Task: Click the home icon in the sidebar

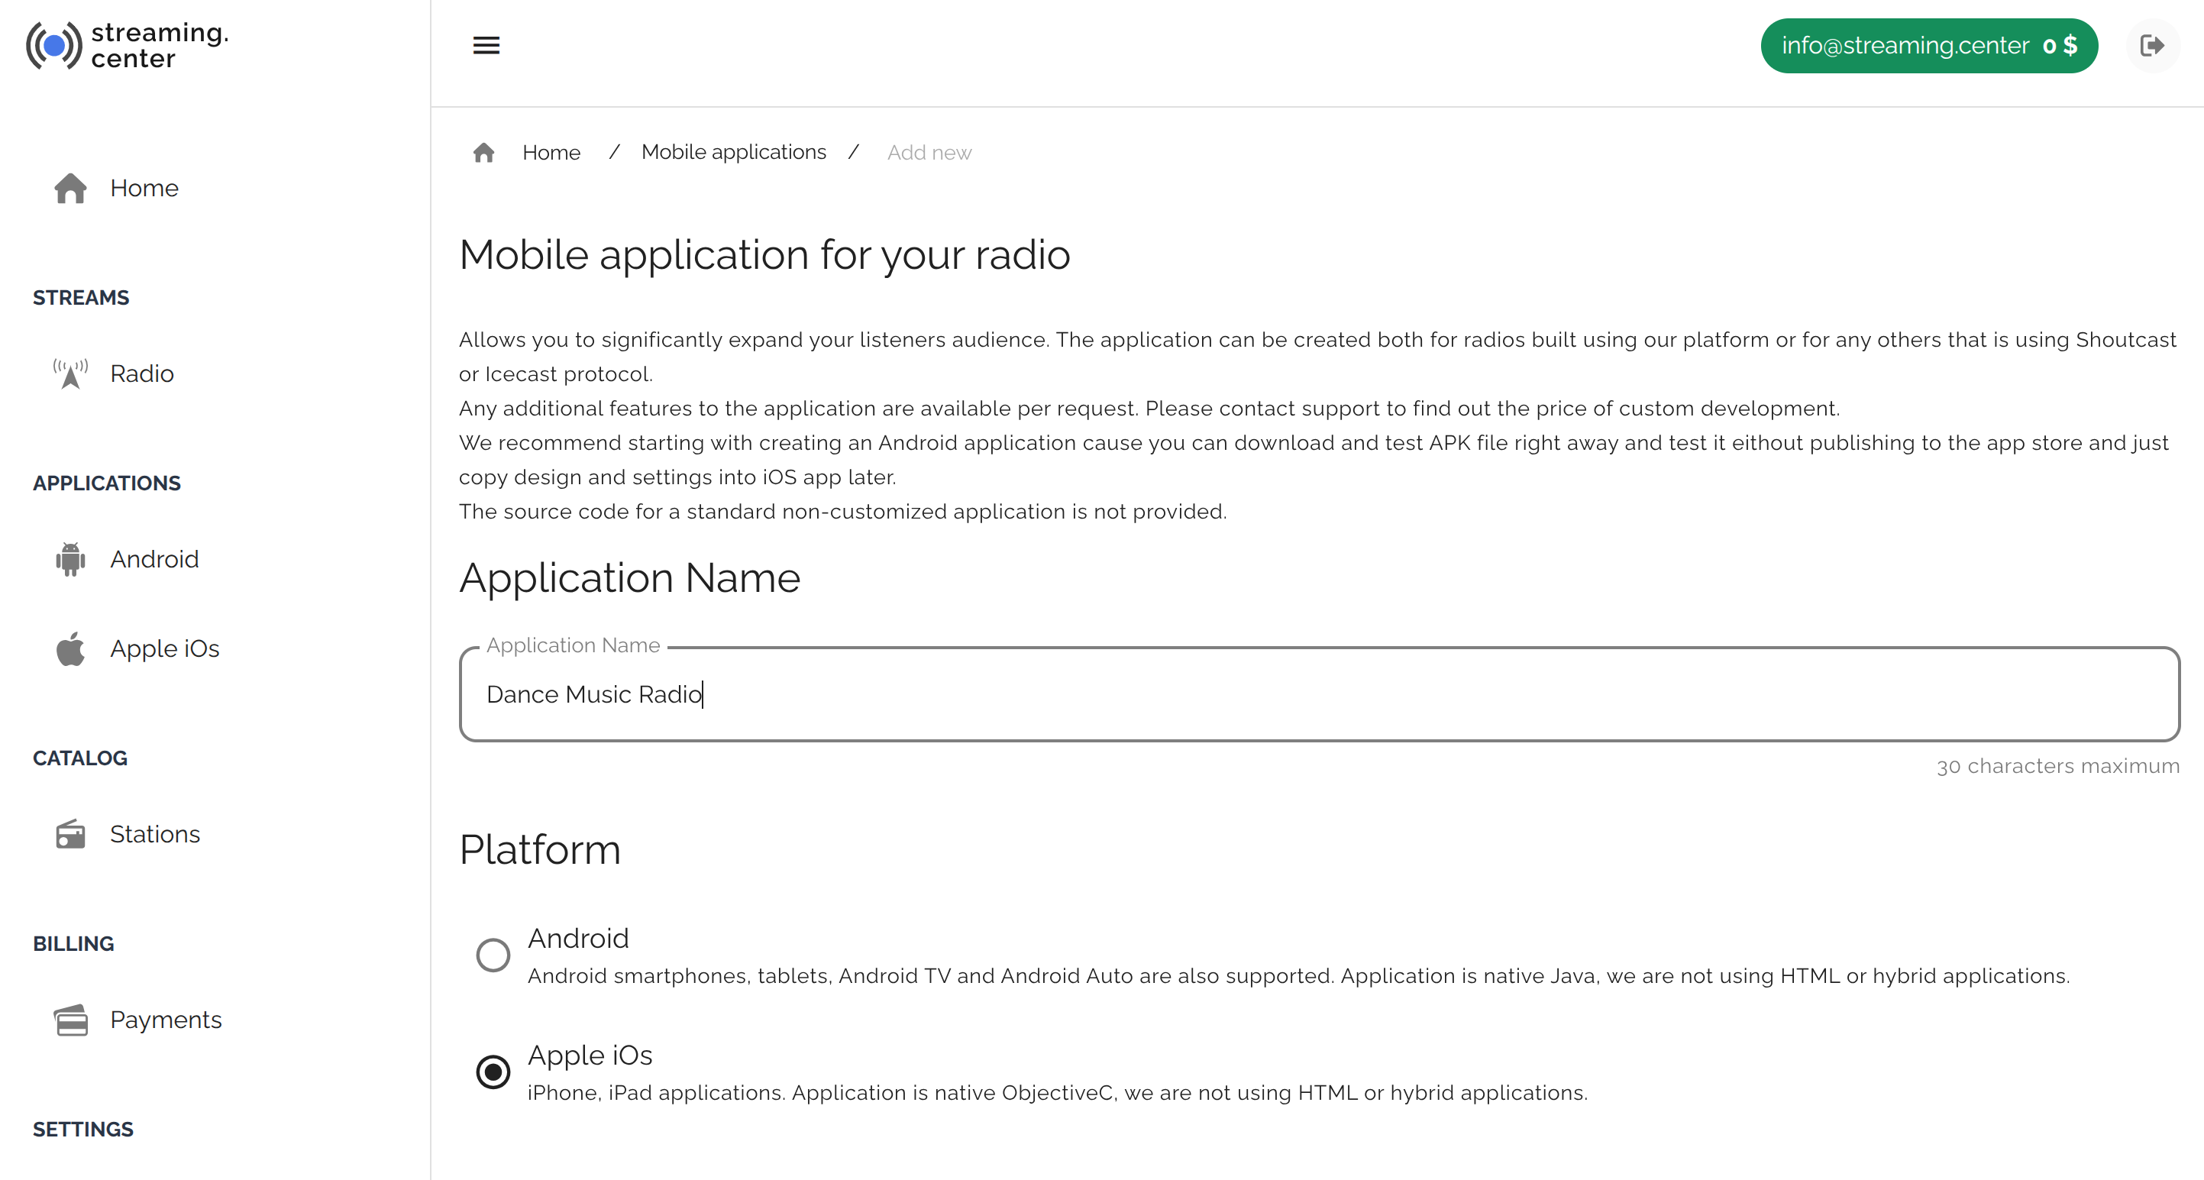Action: point(70,188)
